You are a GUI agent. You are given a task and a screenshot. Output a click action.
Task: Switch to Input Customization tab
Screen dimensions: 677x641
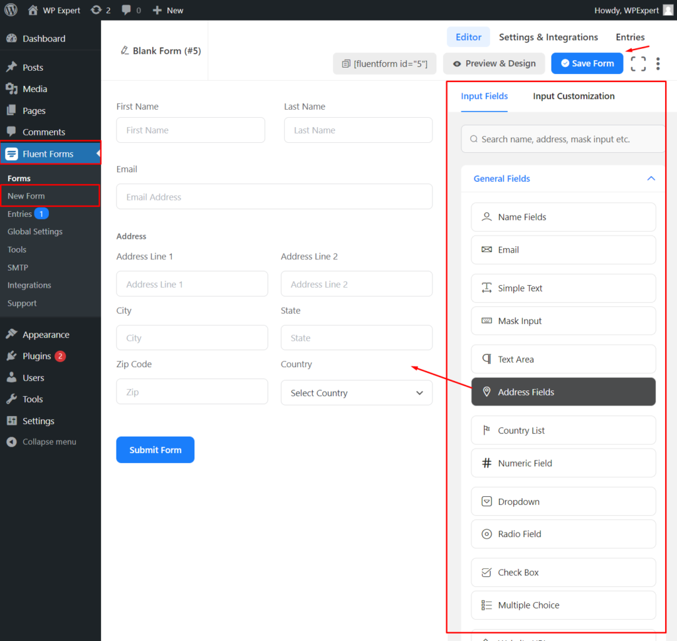pyautogui.click(x=573, y=97)
